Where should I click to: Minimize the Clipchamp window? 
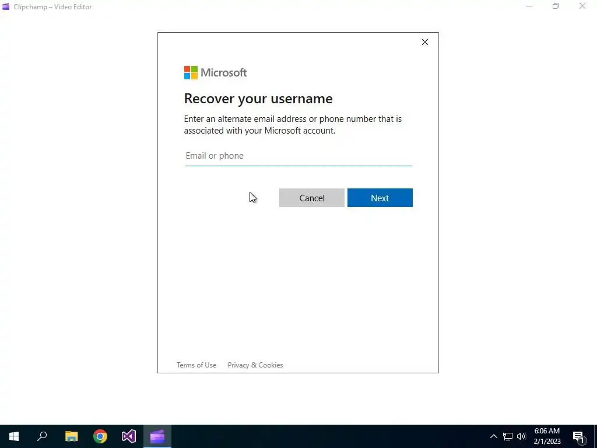(529, 6)
